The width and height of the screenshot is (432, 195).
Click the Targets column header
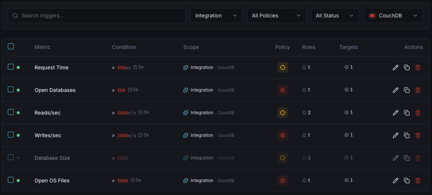[348, 47]
